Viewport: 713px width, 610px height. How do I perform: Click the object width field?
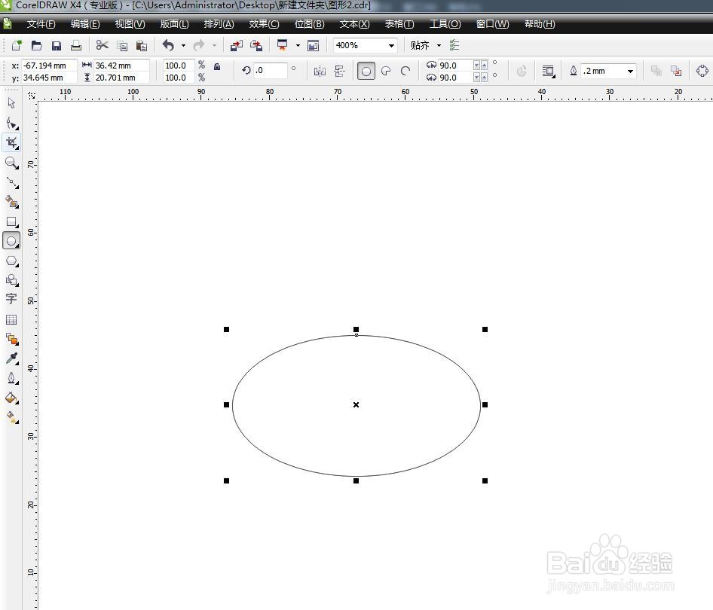[x=121, y=66]
